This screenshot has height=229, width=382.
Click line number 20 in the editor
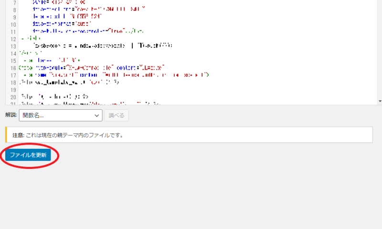[x=13, y=97]
